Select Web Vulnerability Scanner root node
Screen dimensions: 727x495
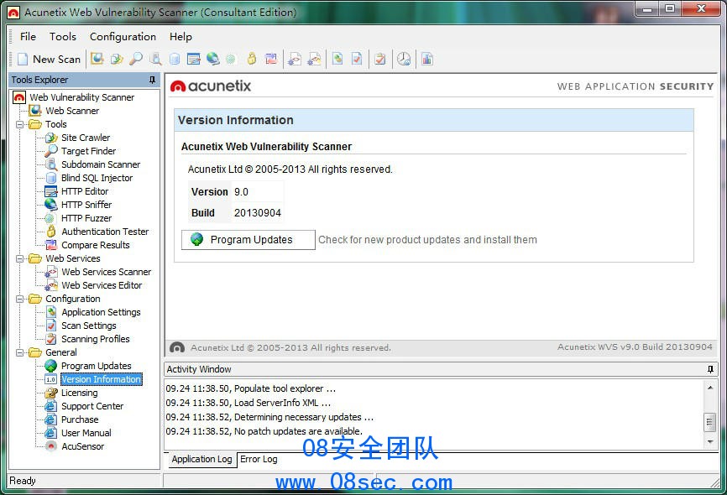pos(81,97)
